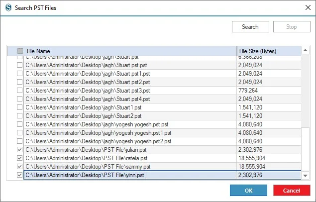Viewport: 316px width, 202px height.
Task: Check the yogesh yogesh.pst1.pst checkbox
Action: coord(19,133)
